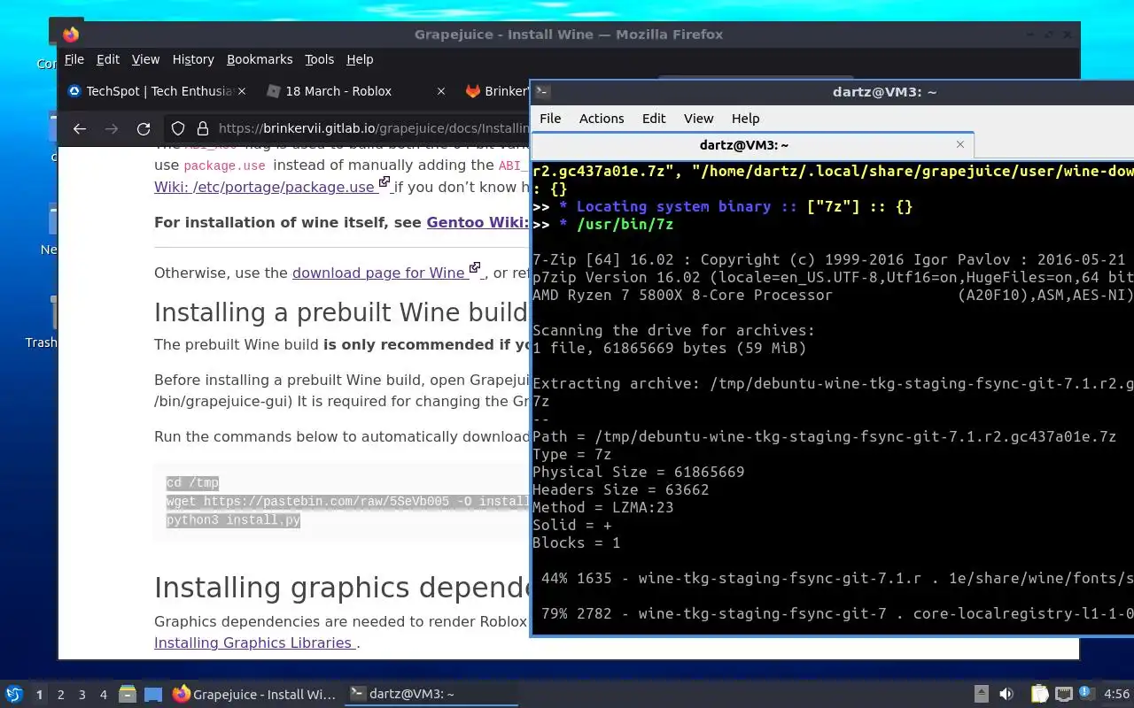Click the 4:56 taskbar clock
This screenshot has width=1134, height=708.
1116,695
